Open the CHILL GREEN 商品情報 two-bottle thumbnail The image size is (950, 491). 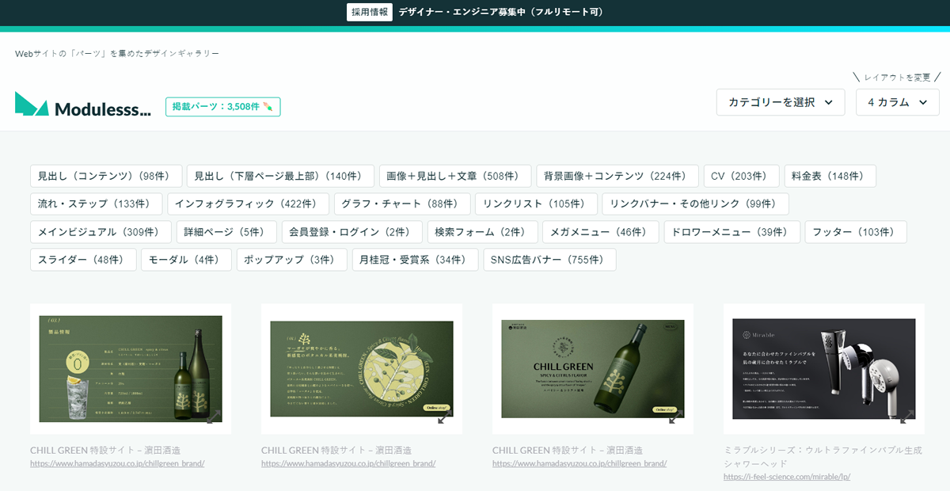(131, 368)
